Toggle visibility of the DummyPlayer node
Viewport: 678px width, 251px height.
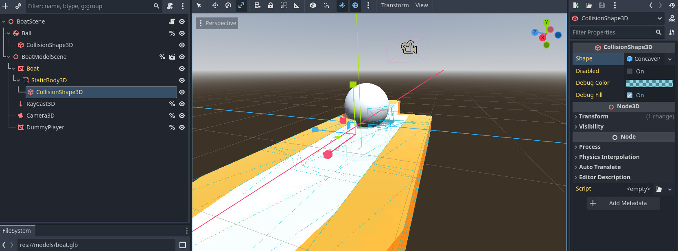182,127
